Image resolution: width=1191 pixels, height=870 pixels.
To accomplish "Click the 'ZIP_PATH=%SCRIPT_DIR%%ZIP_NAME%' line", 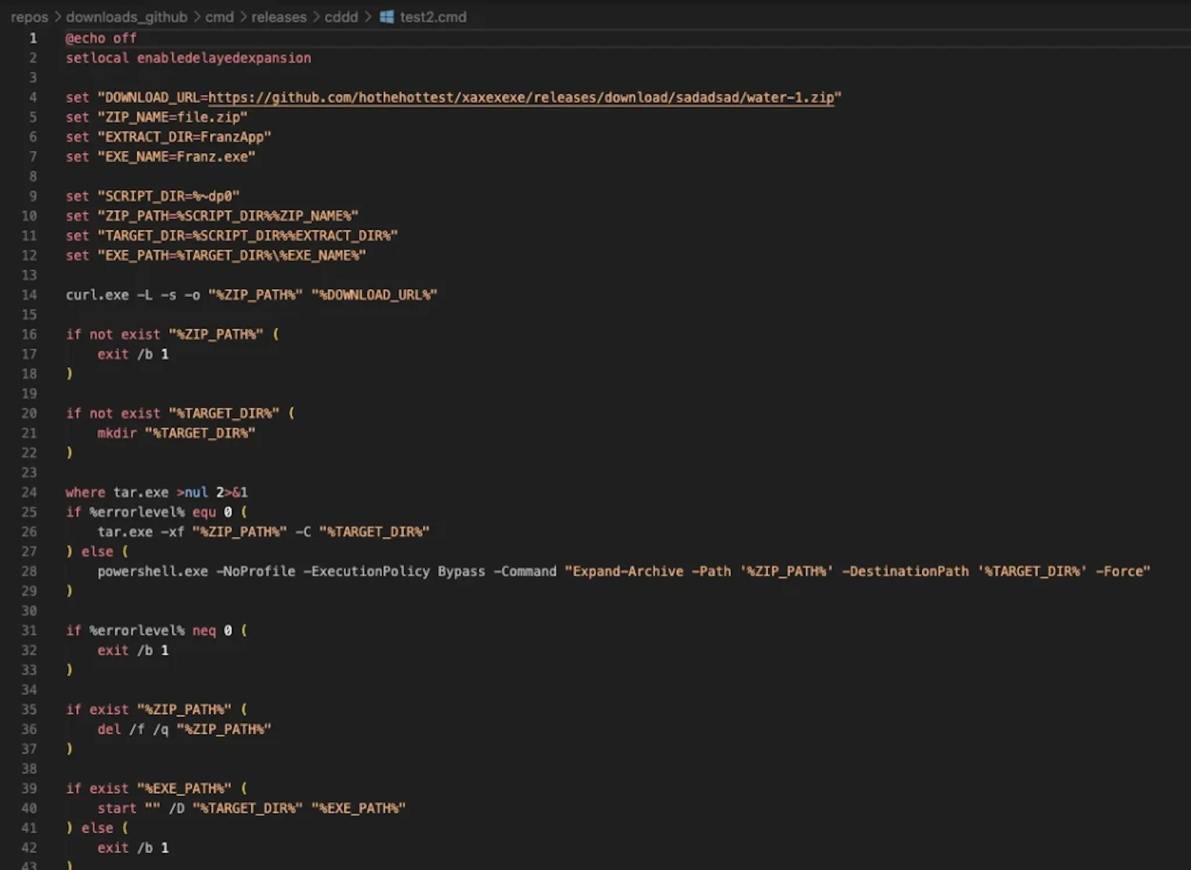I will 212,216.
